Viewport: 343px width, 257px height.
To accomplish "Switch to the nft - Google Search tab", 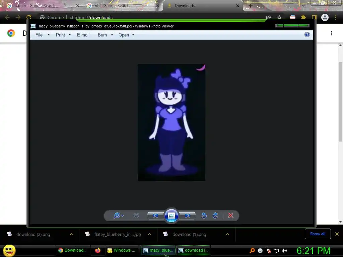I will coord(112,6).
